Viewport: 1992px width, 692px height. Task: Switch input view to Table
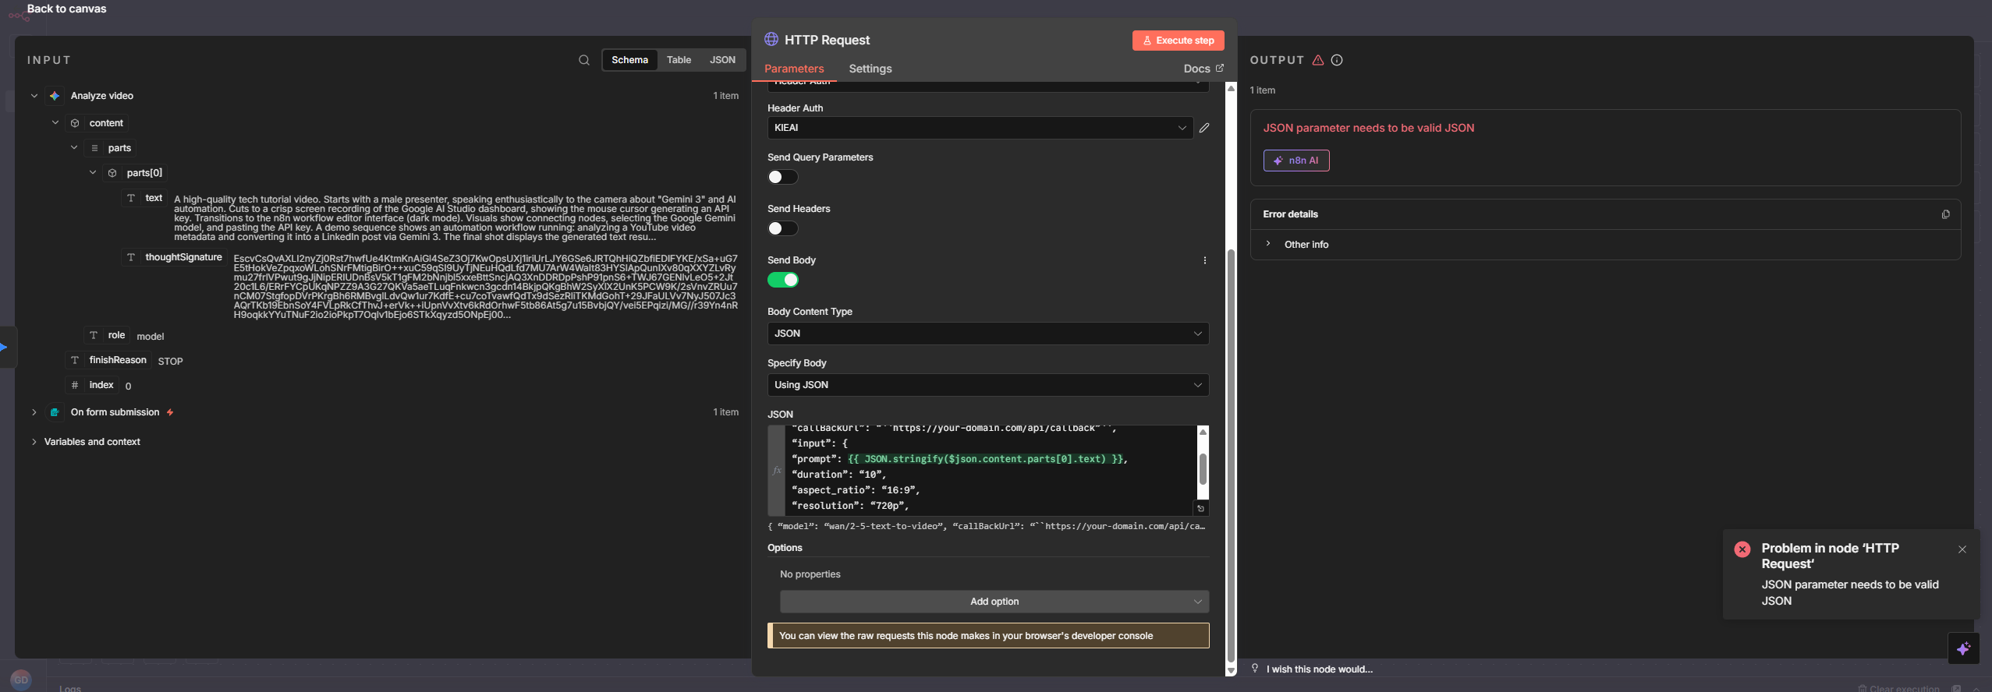pos(678,60)
